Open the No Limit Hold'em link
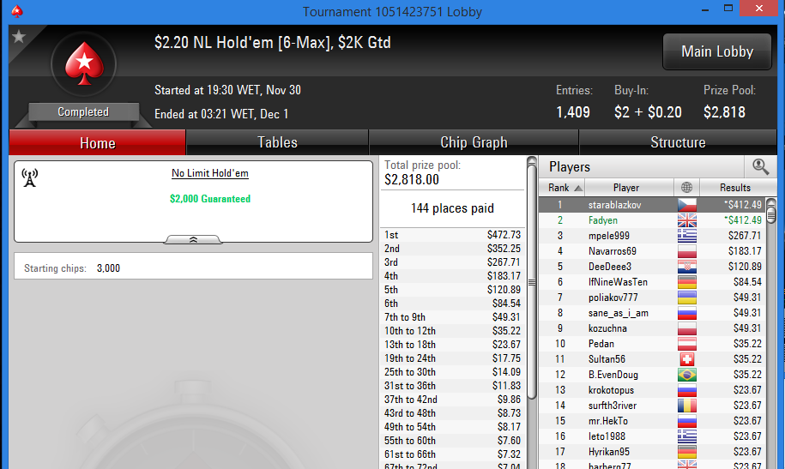Image resolution: width=785 pixels, height=469 pixels. click(x=210, y=173)
